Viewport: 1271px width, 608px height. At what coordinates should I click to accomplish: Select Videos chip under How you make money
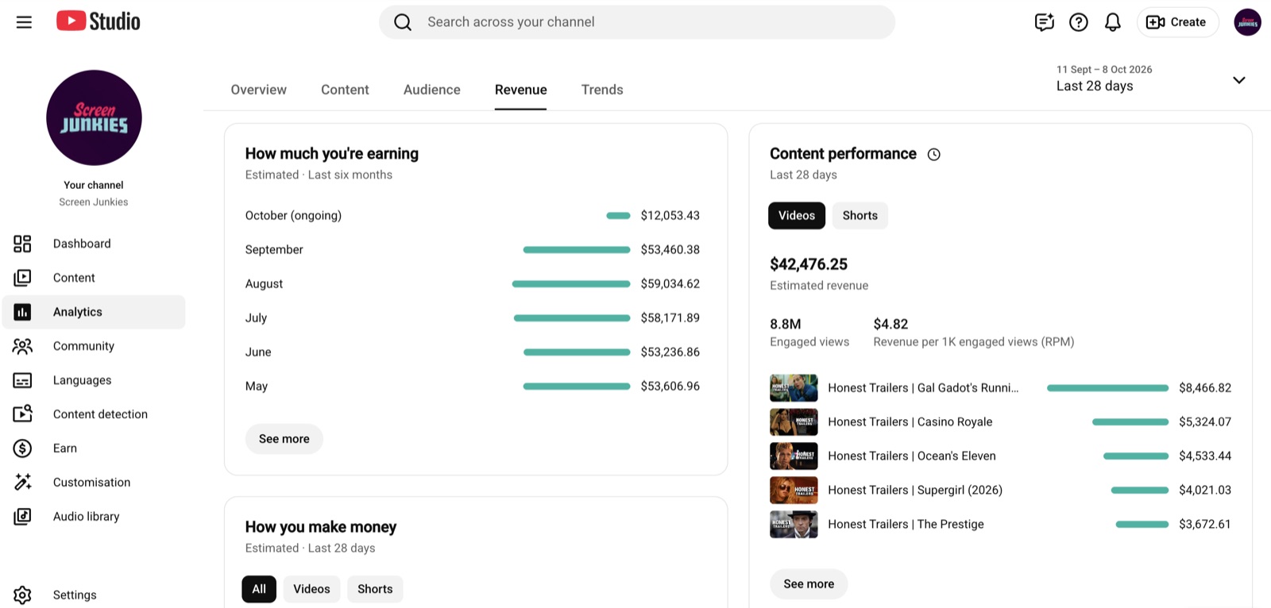pyautogui.click(x=311, y=589)
